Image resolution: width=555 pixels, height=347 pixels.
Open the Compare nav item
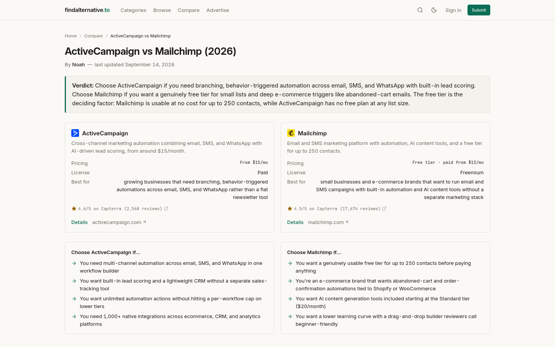coord(188,10)
